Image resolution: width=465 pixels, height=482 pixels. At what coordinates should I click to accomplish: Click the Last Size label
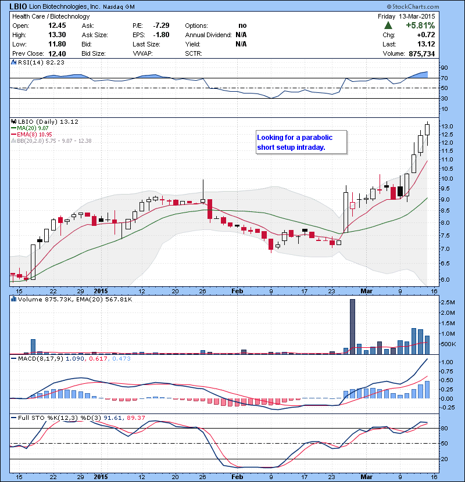pyautogui.click(x=146, y=44)
